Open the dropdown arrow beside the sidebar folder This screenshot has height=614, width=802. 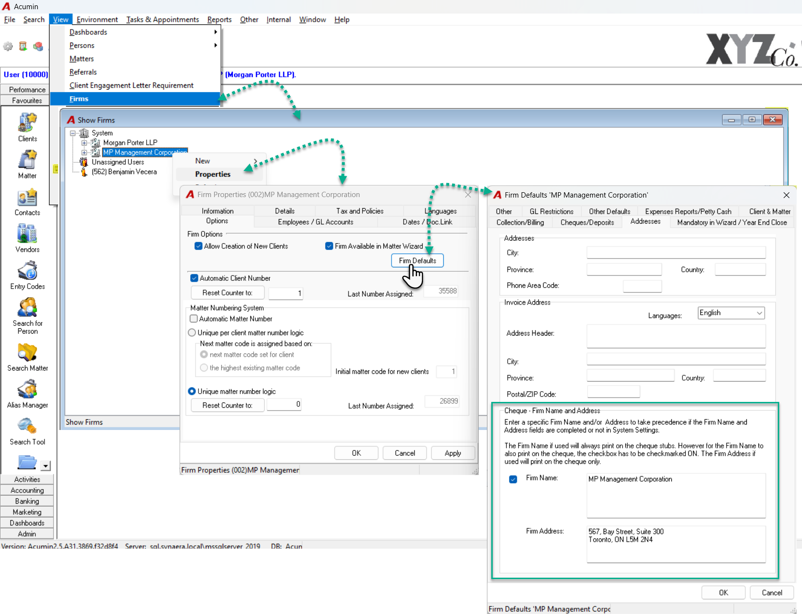click(45, 466)
